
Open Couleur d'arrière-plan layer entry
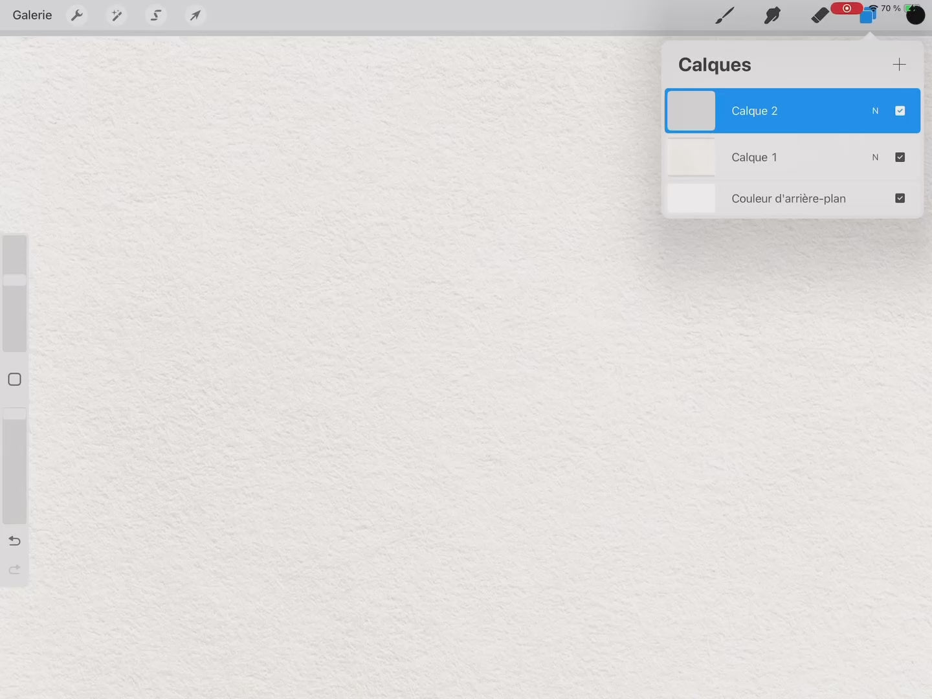pyautogui.click(x=788, y=198)
